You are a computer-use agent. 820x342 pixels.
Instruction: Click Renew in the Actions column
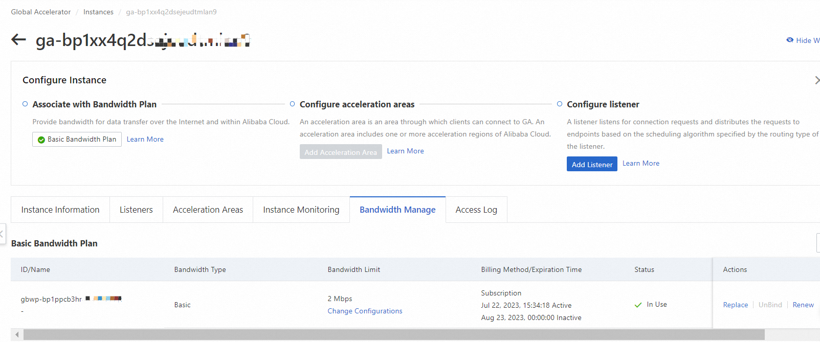click(803, 305)
